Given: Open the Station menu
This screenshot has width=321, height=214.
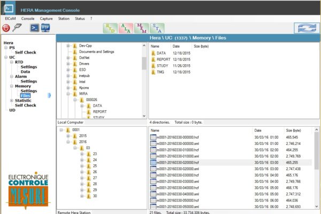Looking at the screenshot, I should [x=64, y=19].
